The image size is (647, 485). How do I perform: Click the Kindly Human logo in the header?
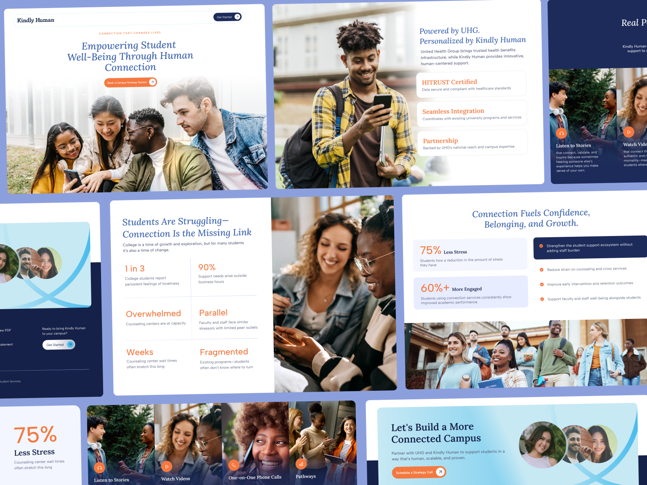(36, 20)
